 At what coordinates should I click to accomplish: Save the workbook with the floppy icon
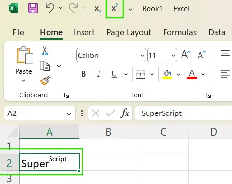[x=33, y=8]
